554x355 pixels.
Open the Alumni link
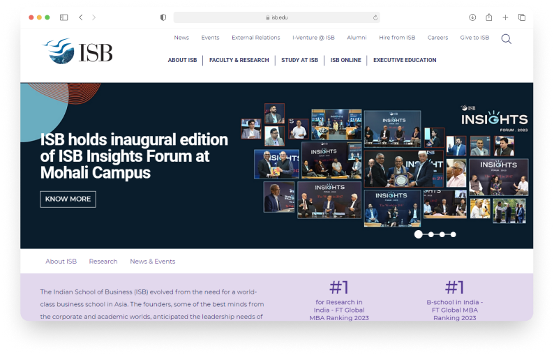click(357, 38)
